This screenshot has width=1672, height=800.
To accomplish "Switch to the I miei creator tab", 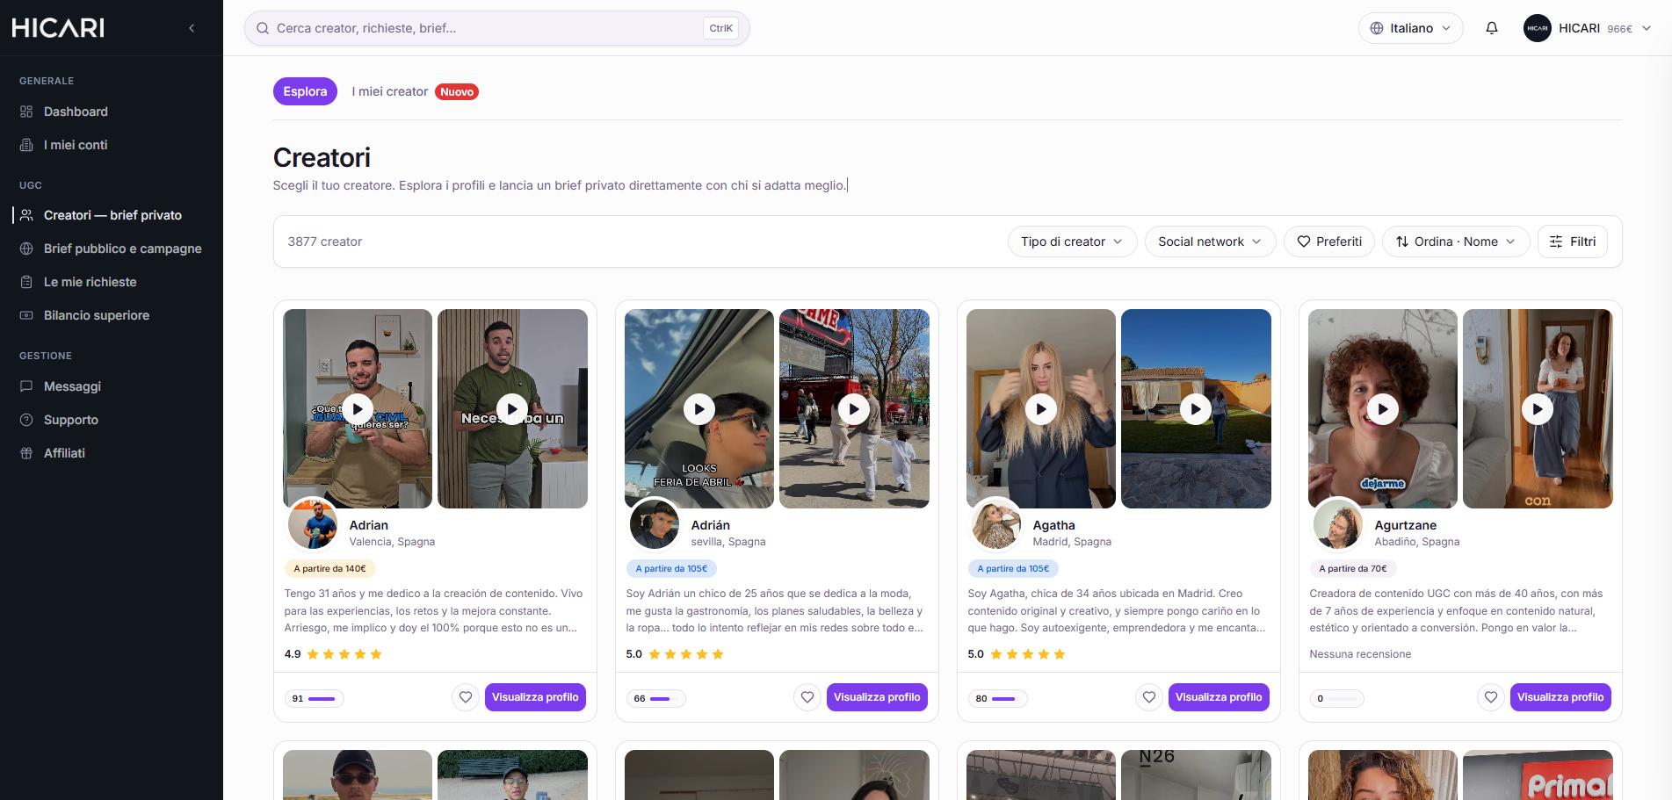I will pyautogui.click(x=390, y=91).
